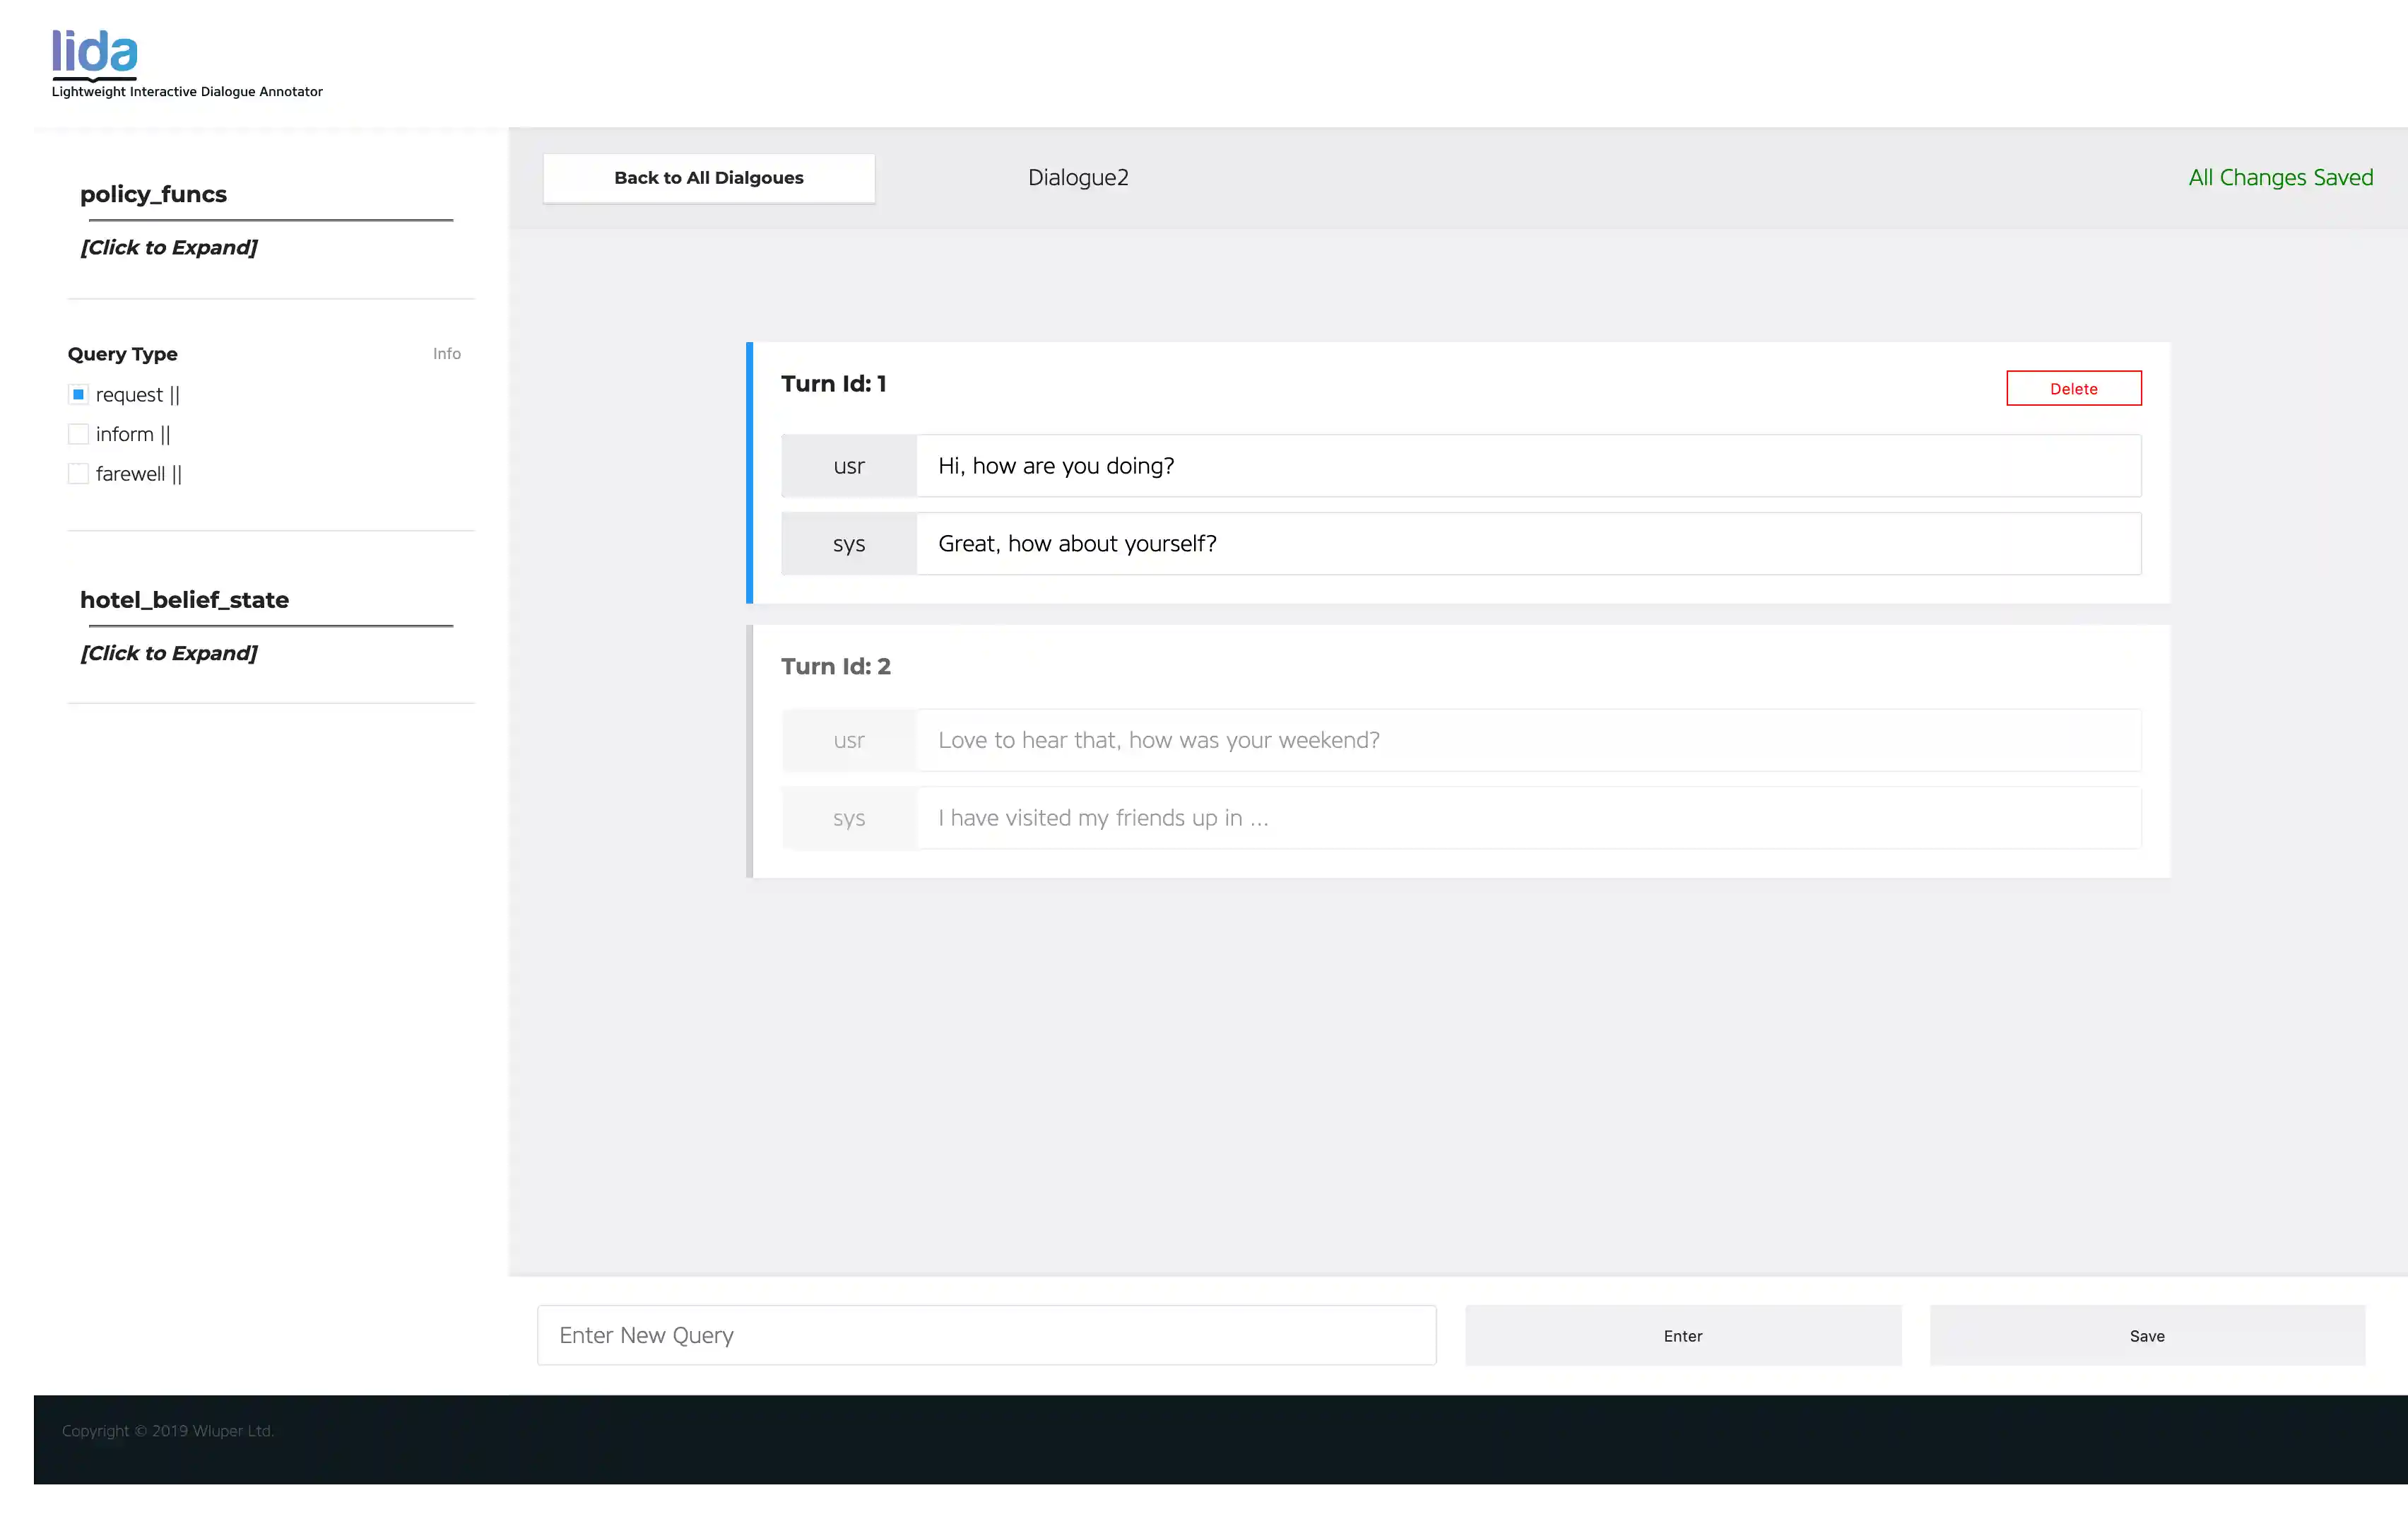Enable the inform query type

pos(78,433)
